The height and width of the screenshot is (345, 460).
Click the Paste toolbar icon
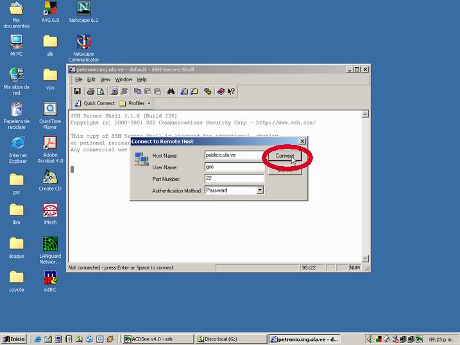[148, 92]
